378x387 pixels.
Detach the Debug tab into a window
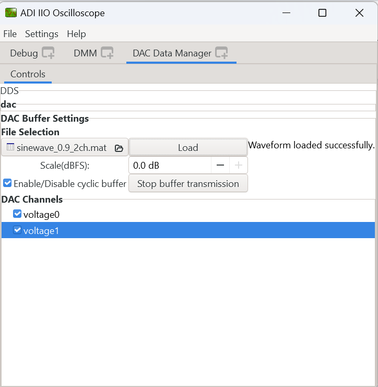(48, 53)
